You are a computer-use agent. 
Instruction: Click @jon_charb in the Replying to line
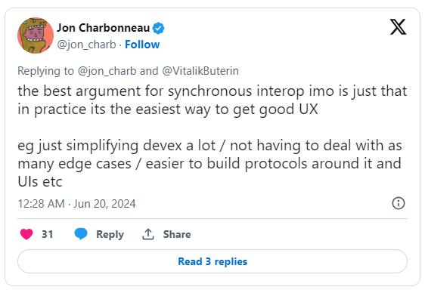(x=107, y=71)
